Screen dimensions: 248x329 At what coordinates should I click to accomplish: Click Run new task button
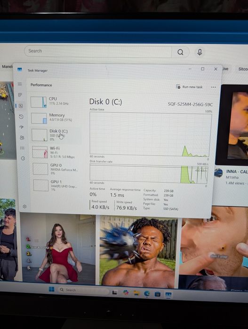tap(189, 86)
